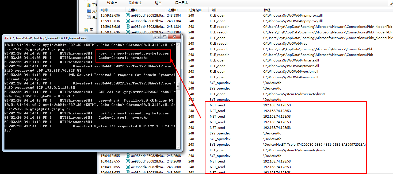Click the Desktop icon in the Explorer sidebar
Image resolution: width=393 pixels, height=174 pixels.
tap(89, 11)
